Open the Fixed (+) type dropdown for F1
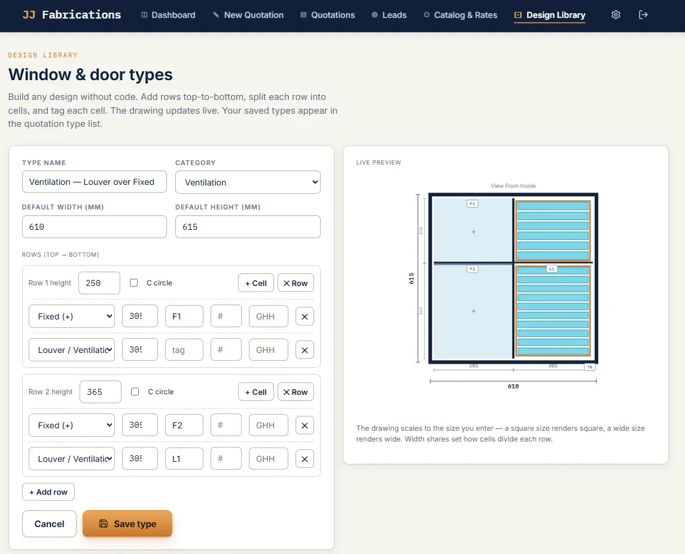This screenshot has height=554, width=685. click(72, 316)
